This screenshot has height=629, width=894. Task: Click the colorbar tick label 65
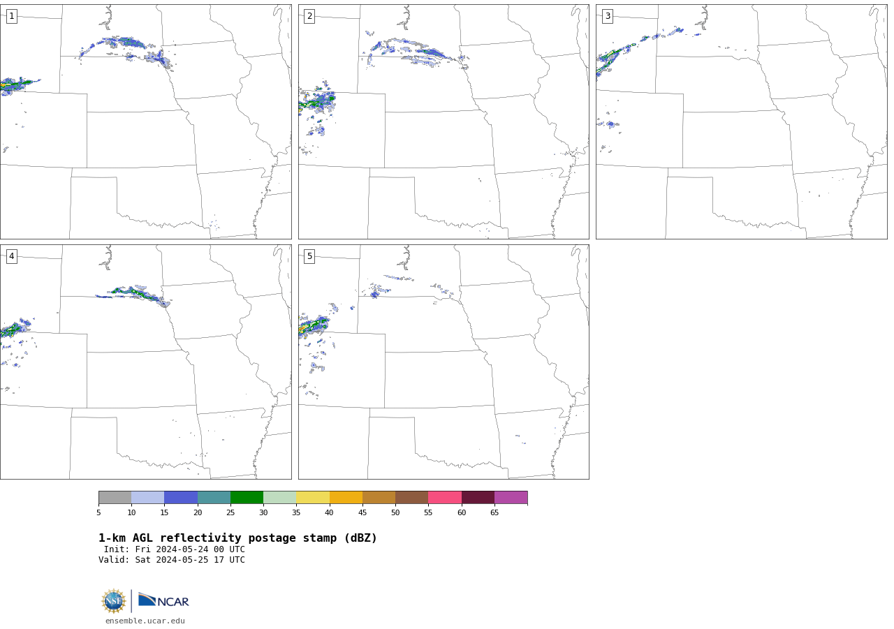494,513
